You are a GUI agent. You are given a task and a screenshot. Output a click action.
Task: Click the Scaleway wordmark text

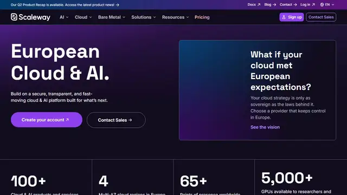point(34,17)
